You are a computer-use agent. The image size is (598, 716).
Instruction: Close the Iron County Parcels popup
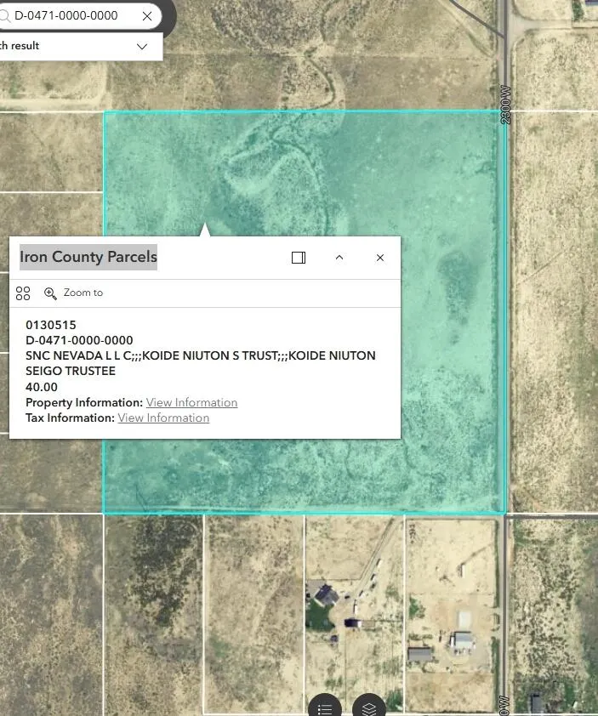pyautogui.click(x=380, y=258)
